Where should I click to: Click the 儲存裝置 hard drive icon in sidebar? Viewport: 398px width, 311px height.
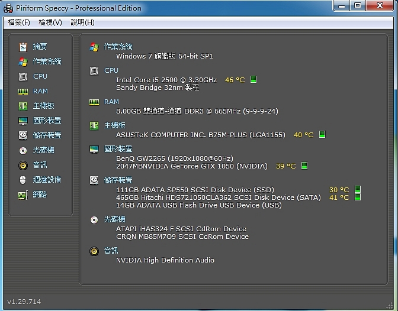pyautogui.click(x=23, y=135)
